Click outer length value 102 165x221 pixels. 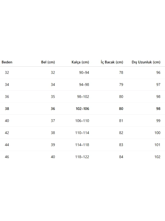[157, 157]
